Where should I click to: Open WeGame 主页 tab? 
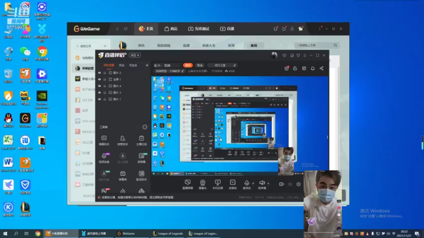click(146, 29)
